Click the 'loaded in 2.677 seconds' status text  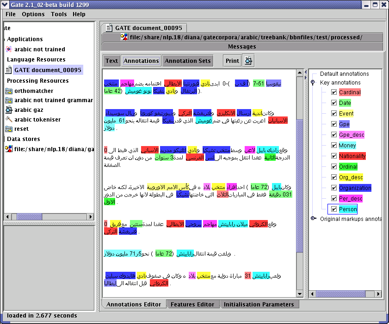[42, 315]
